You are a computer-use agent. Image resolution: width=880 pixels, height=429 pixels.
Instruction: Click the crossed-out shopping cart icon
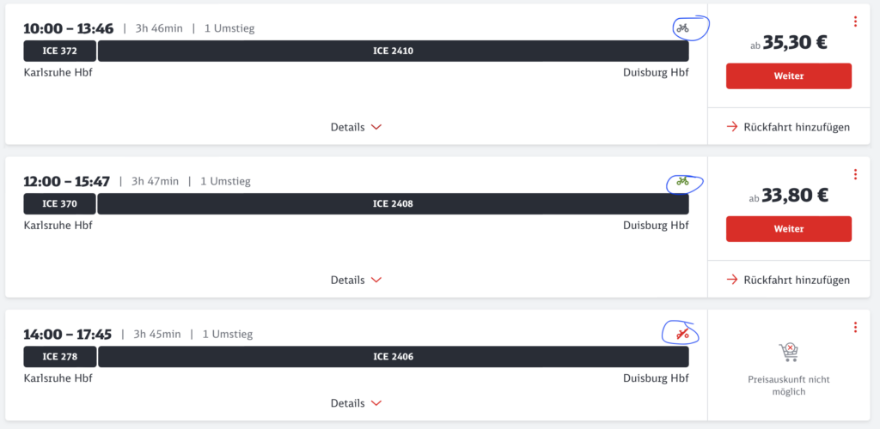pos(789,353)
